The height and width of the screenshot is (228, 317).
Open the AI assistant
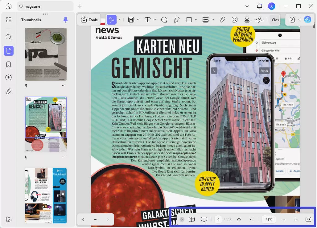click(x=308, y=19)
